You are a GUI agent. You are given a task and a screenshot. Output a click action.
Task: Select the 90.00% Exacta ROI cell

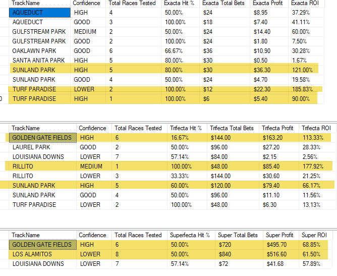[306, 99]
